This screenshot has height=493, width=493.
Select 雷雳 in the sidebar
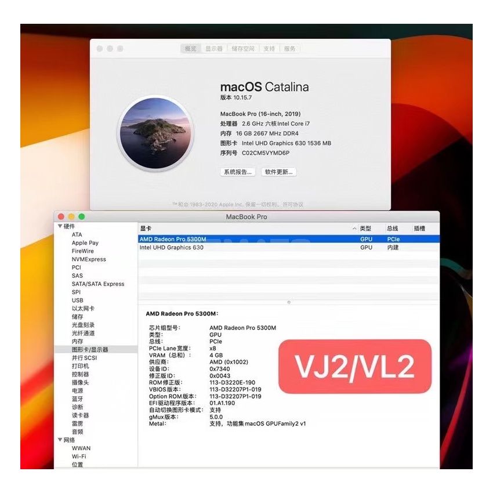click(x=78, y=423)
